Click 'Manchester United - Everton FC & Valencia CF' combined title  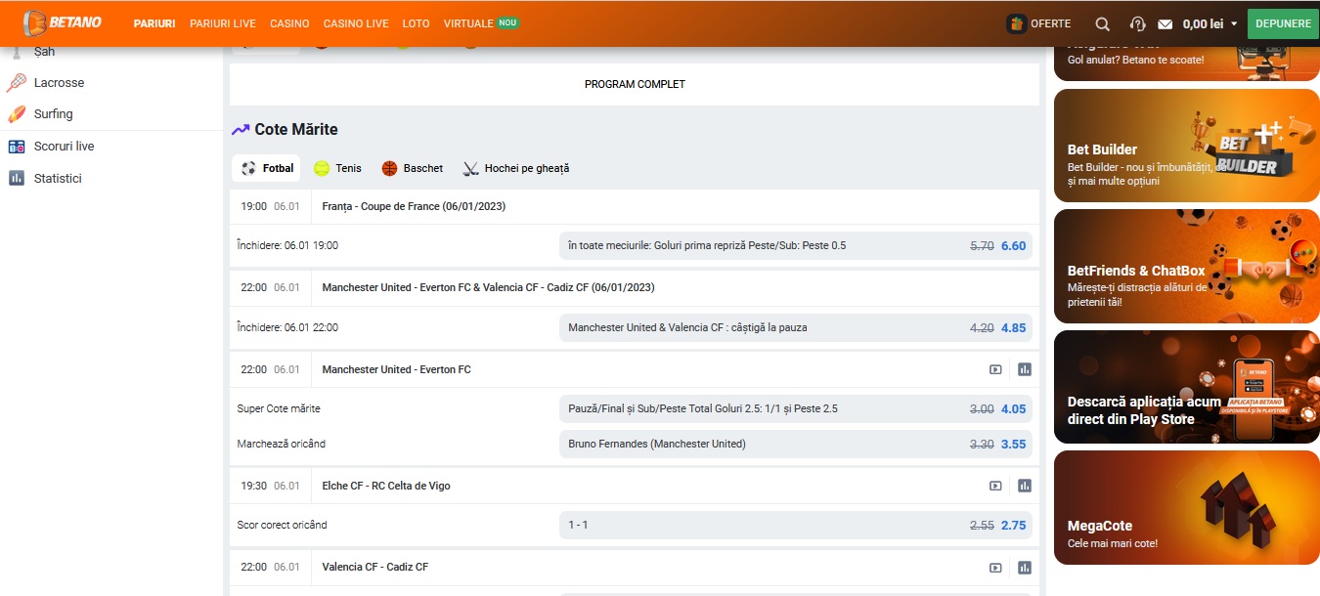pos(488,287)
